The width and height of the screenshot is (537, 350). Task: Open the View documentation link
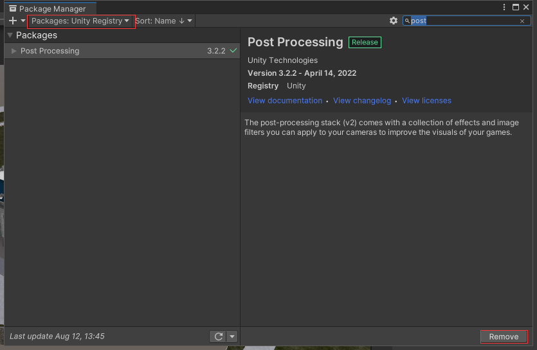[x=285, y=101]
